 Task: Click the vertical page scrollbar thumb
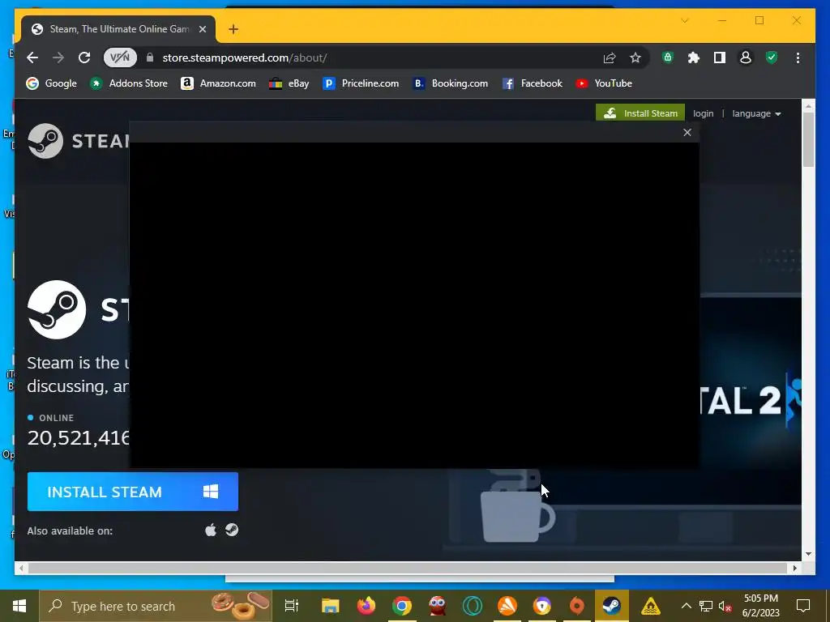pyautogui.click(x=808, y=139)
